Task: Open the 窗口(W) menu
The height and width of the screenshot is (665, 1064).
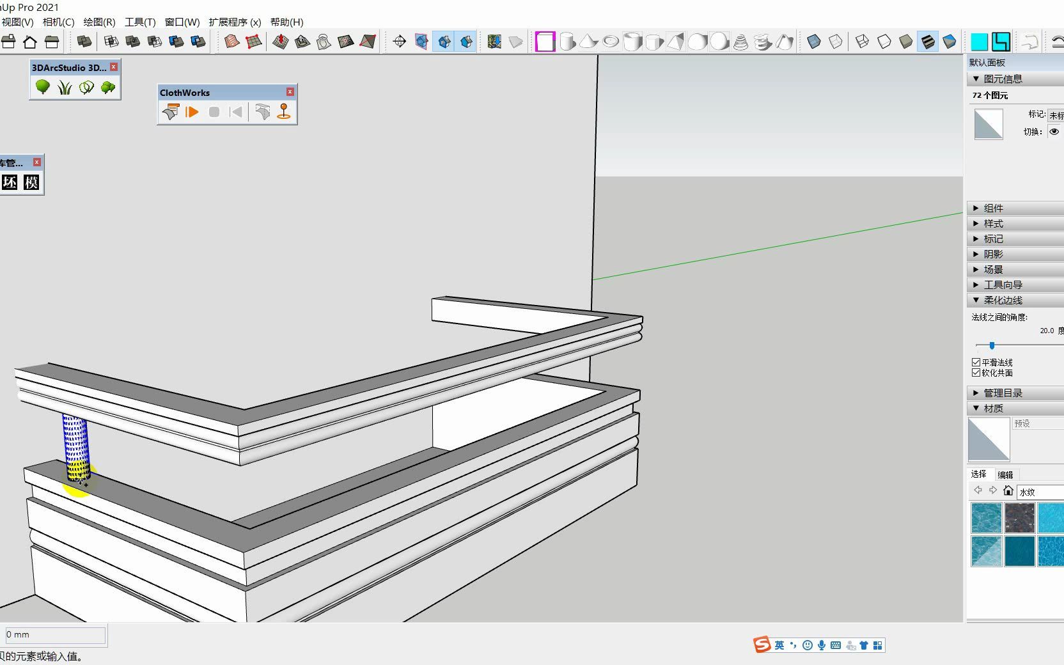Action: pyautogui.click(x=181, y=22)
